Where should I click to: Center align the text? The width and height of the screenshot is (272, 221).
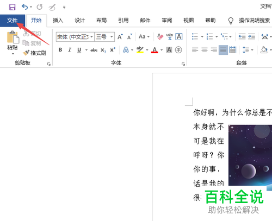pos(205,50)
